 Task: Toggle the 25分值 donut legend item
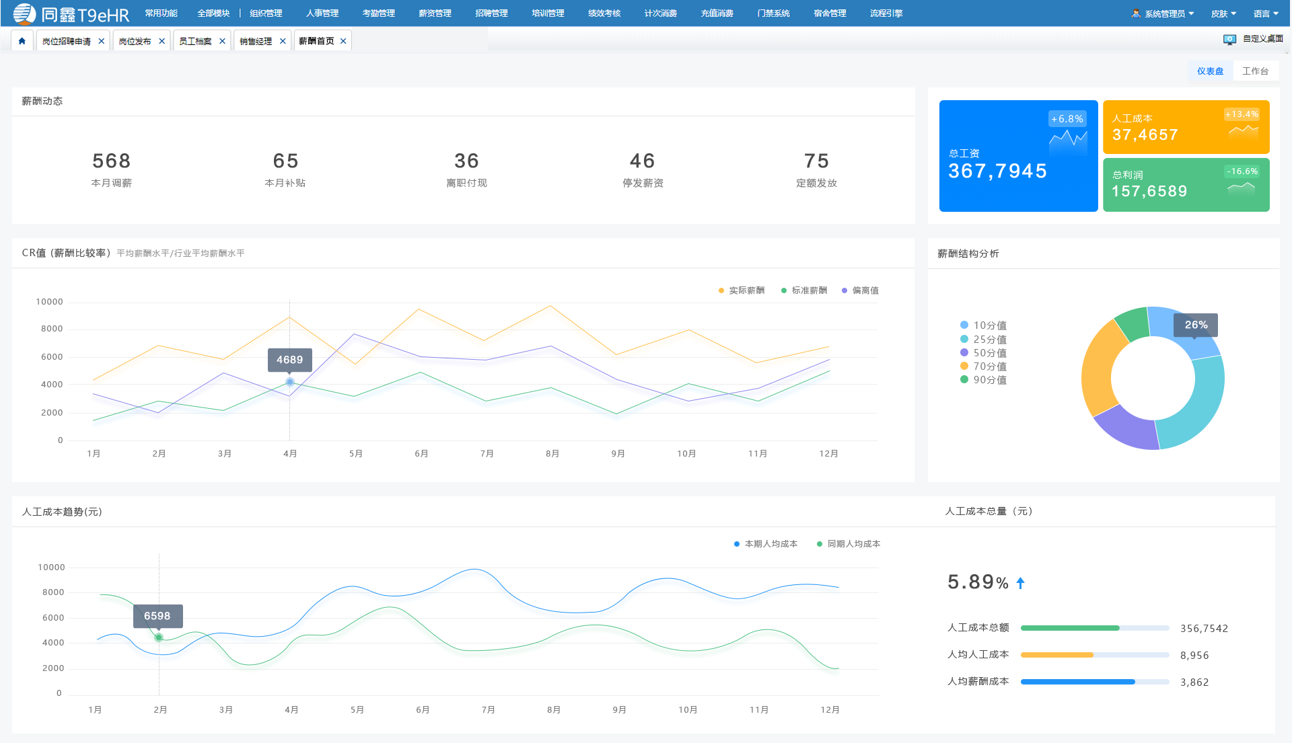pyautogui.click(x=983, y=340)
